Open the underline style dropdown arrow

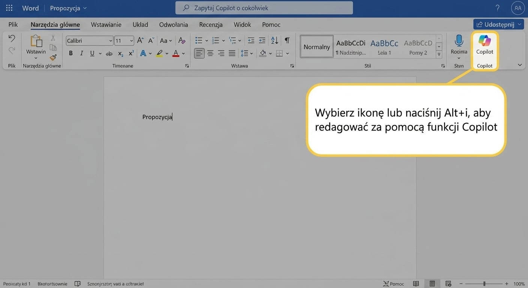coord(100,54)
